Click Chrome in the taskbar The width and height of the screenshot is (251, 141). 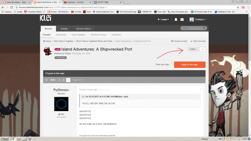pos(13,139)
